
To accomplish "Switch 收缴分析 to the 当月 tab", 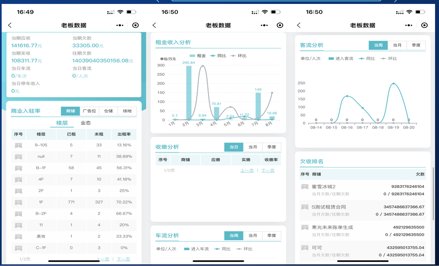I will 253,147.
